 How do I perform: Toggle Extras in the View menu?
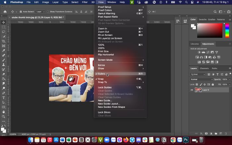click(x=120, y=65)
